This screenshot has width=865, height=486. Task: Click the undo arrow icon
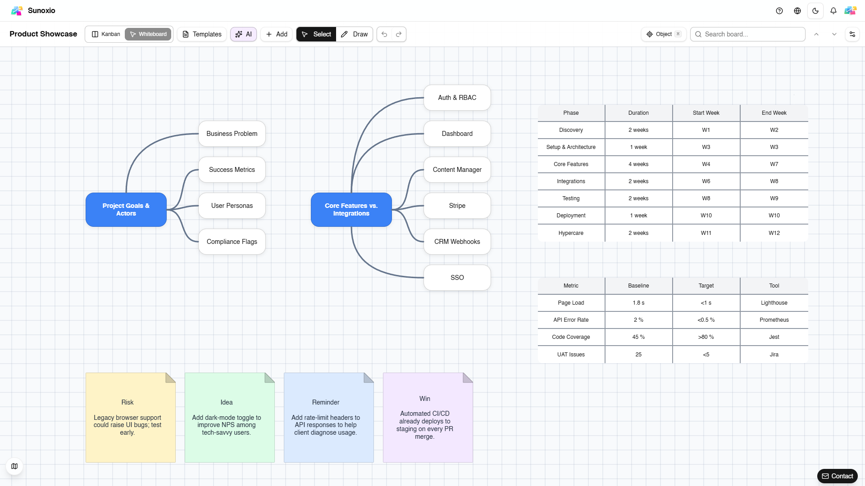coord(384,34)
